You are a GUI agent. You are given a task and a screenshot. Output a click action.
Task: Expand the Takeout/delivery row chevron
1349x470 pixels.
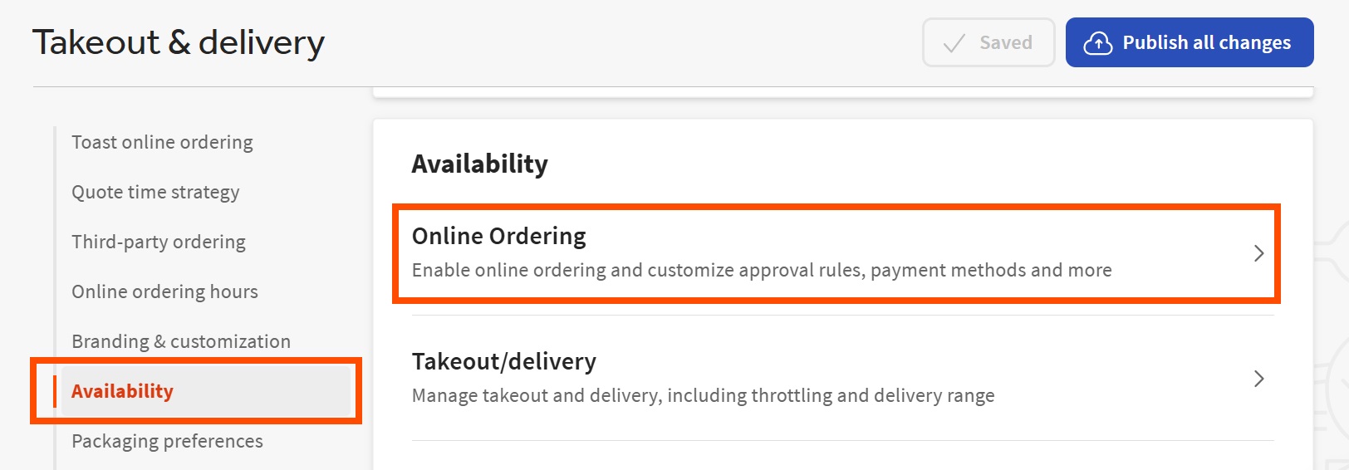click(1258, 379)
